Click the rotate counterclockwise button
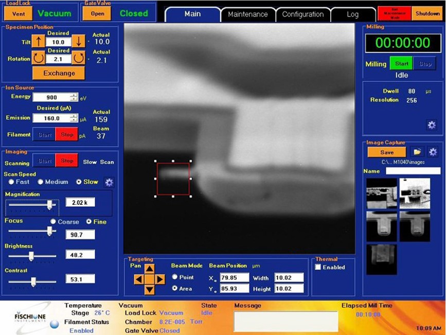 pyautogui.click(x=39, y=59)
